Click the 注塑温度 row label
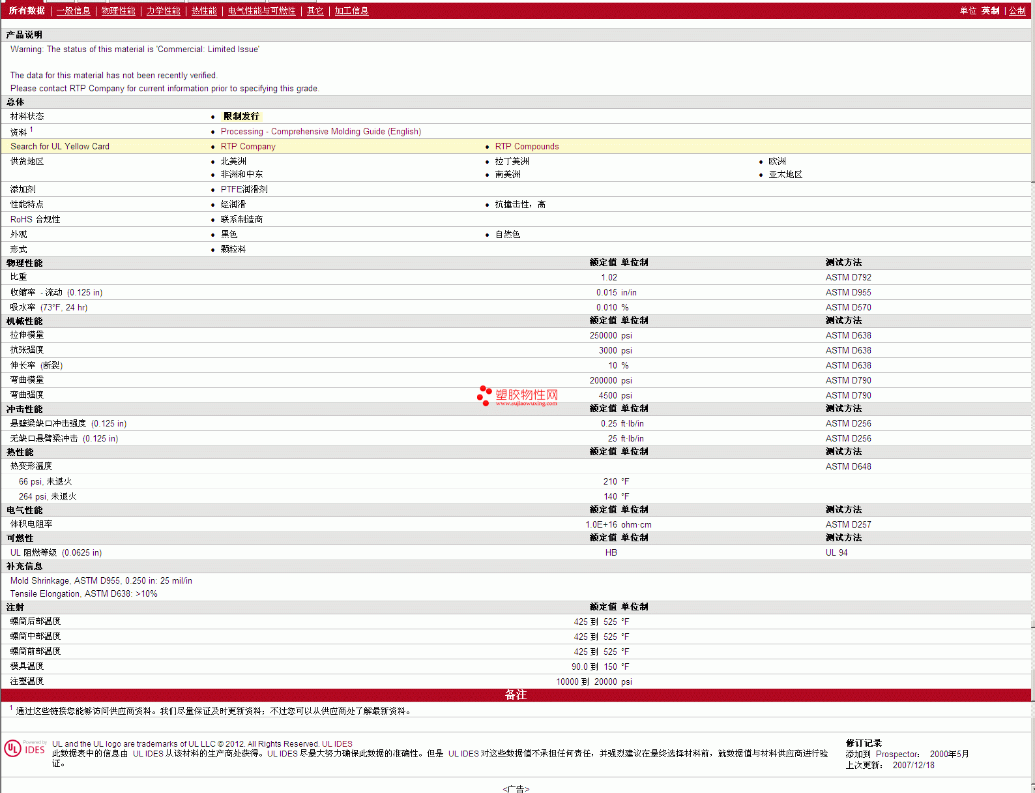This screenshot has height=793, width=1035. click(x=27, y=681)
